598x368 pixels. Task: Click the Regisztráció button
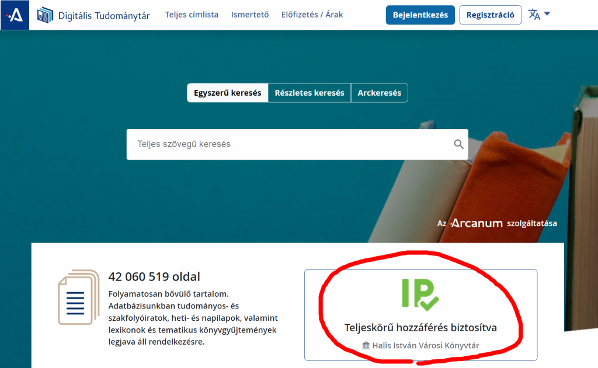pyautogui.click(x=490, y=15)
